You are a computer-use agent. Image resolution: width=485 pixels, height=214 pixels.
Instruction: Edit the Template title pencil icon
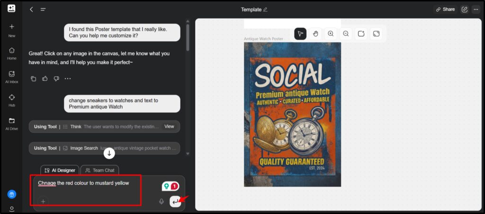[x=265, y=9]
